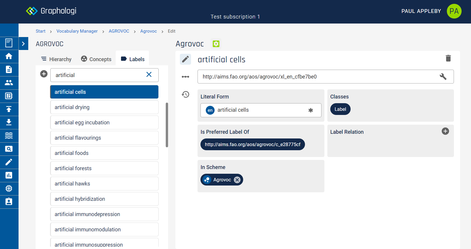Click the Graphologi logo
The width and height of the screenshot is (471, 249).
[51, 11]
